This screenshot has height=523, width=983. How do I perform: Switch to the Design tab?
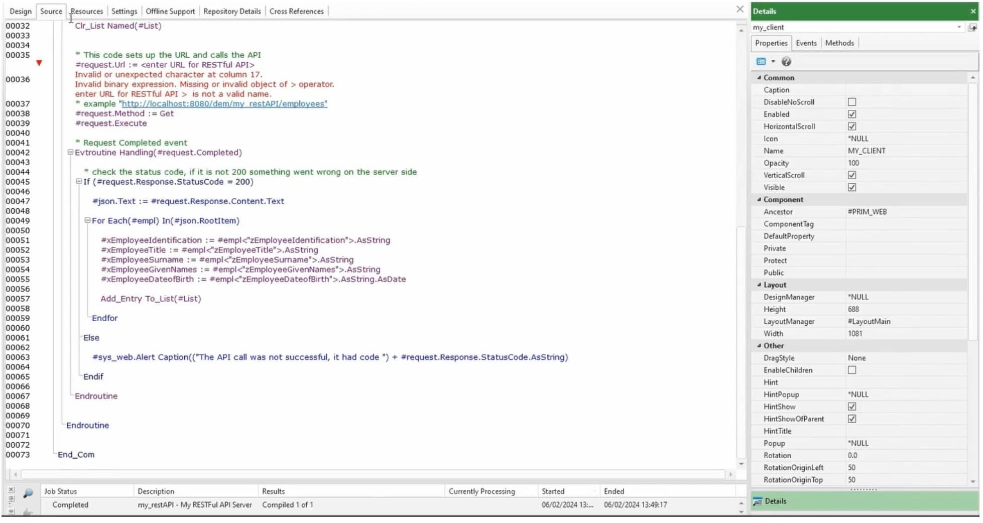21,11
